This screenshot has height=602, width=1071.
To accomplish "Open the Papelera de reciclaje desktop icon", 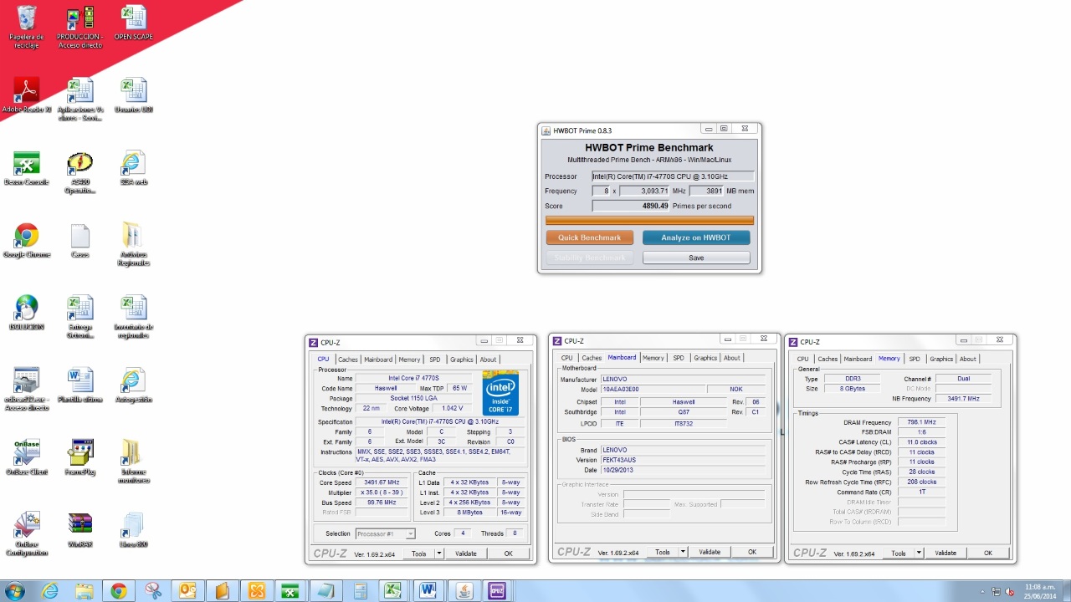I will [27, 27].
